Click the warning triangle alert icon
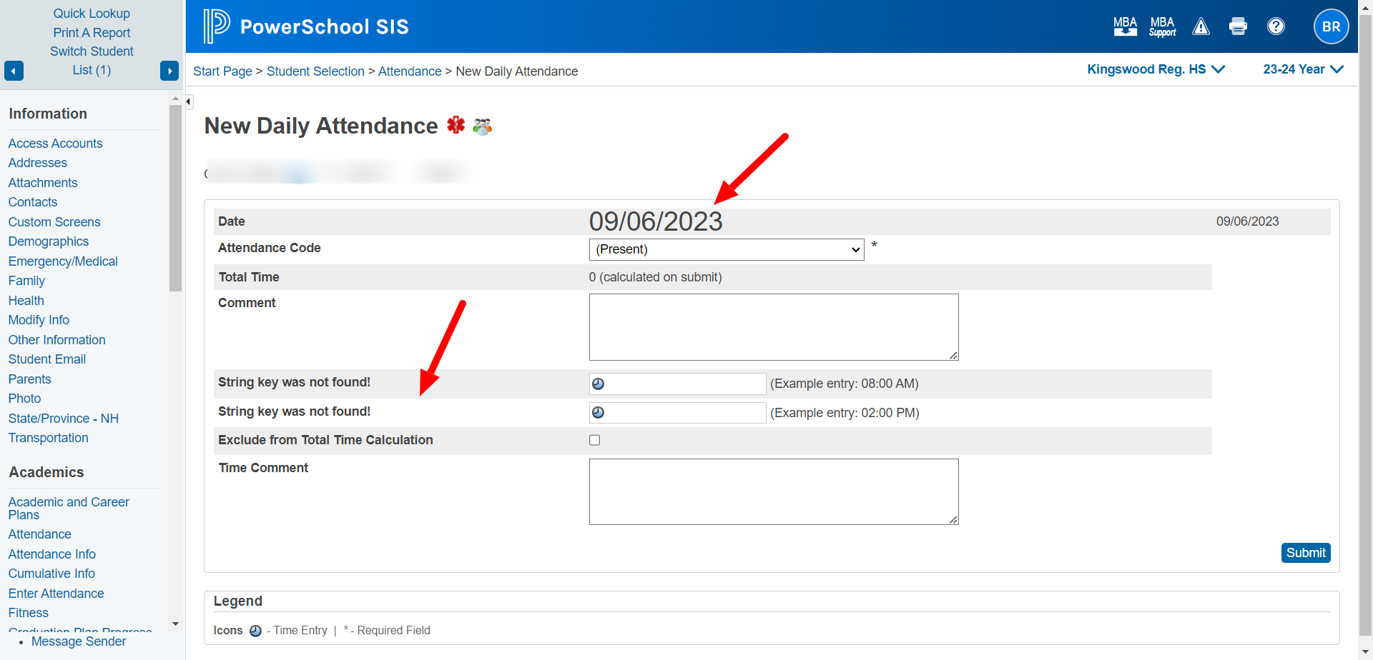The image size is (1373, 660). tap(1201, 26)
